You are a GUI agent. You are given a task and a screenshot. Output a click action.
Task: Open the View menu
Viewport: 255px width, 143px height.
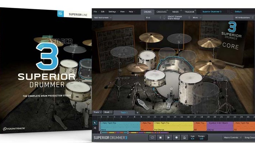click(123, 12)
